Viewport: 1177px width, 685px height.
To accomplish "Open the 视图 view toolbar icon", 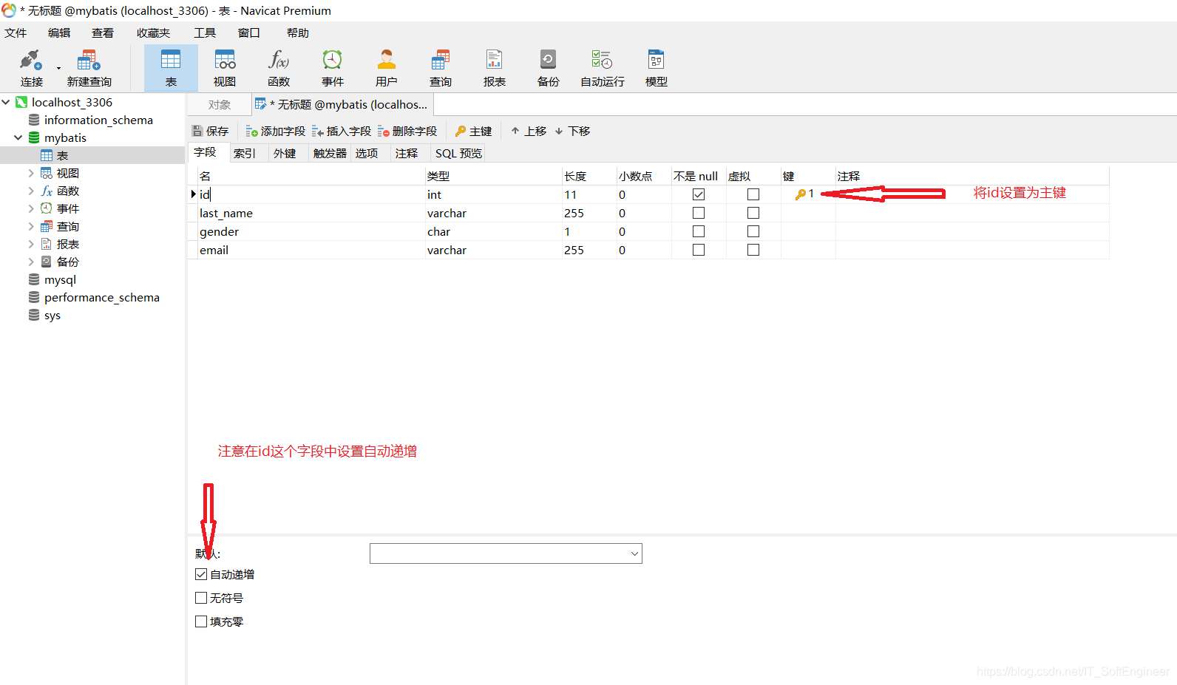I will [225, 68].
